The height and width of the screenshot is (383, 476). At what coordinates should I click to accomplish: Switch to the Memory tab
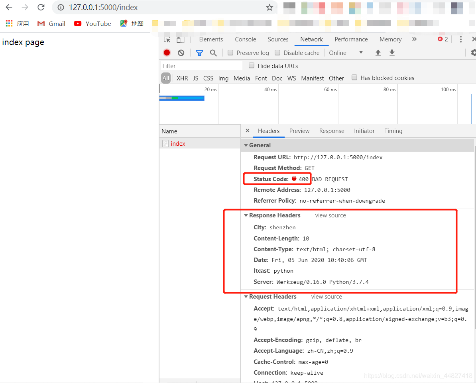pyautogui.click(x=390, y=39)
